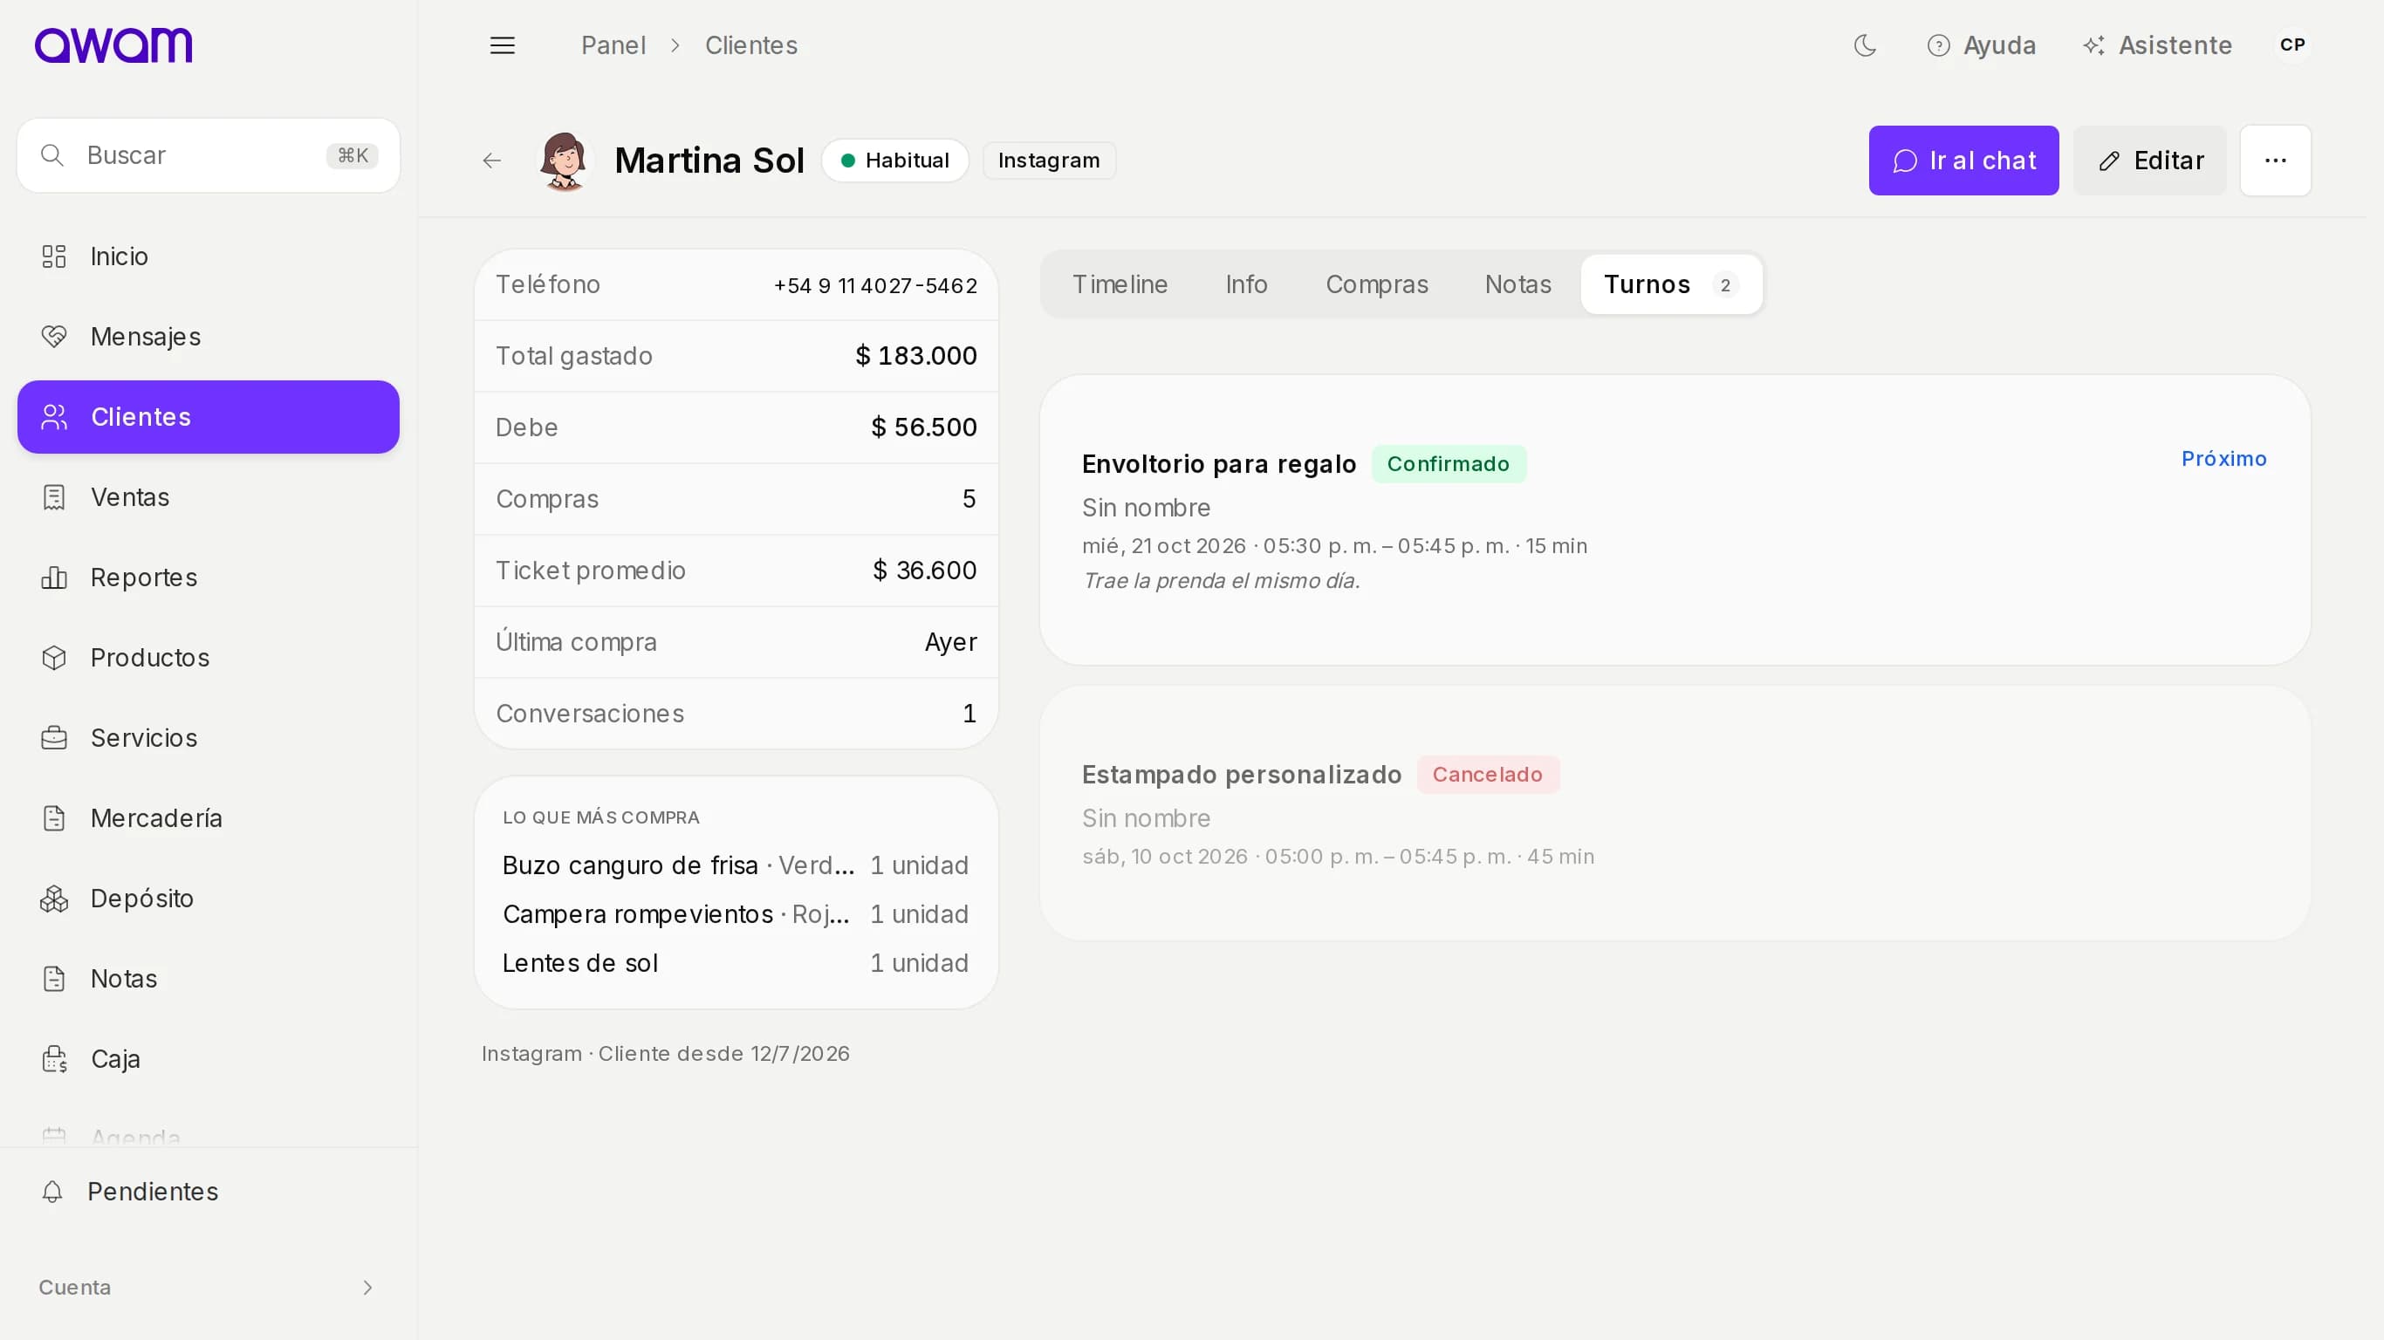Screen dimensions: 2384x1340
Task: Open Mensajes in the sidebar
Action: coord(209,337)
